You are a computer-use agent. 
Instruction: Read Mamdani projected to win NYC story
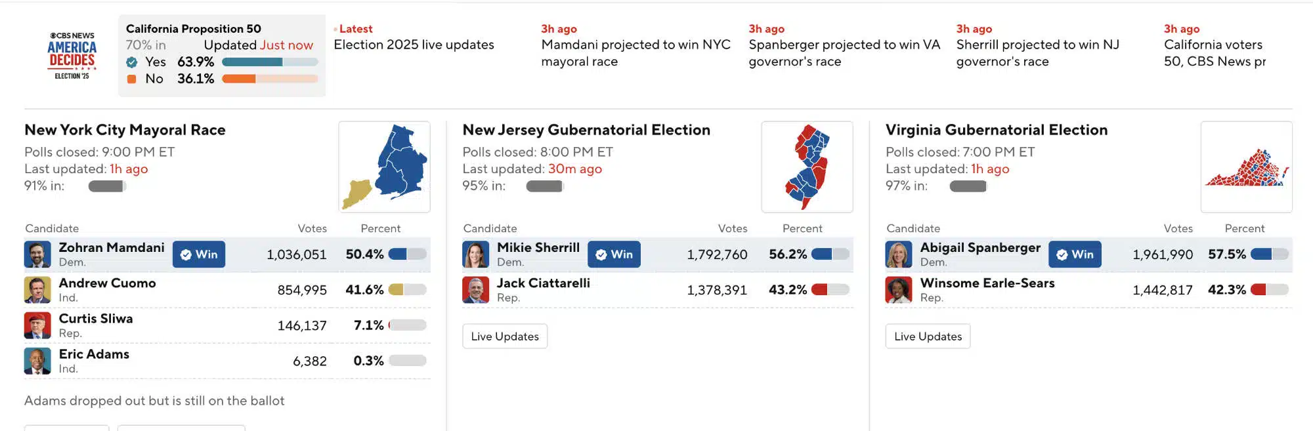[635, 52]
